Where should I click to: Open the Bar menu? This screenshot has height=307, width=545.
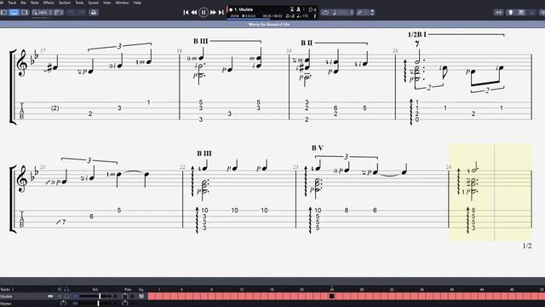pos(24,3)
